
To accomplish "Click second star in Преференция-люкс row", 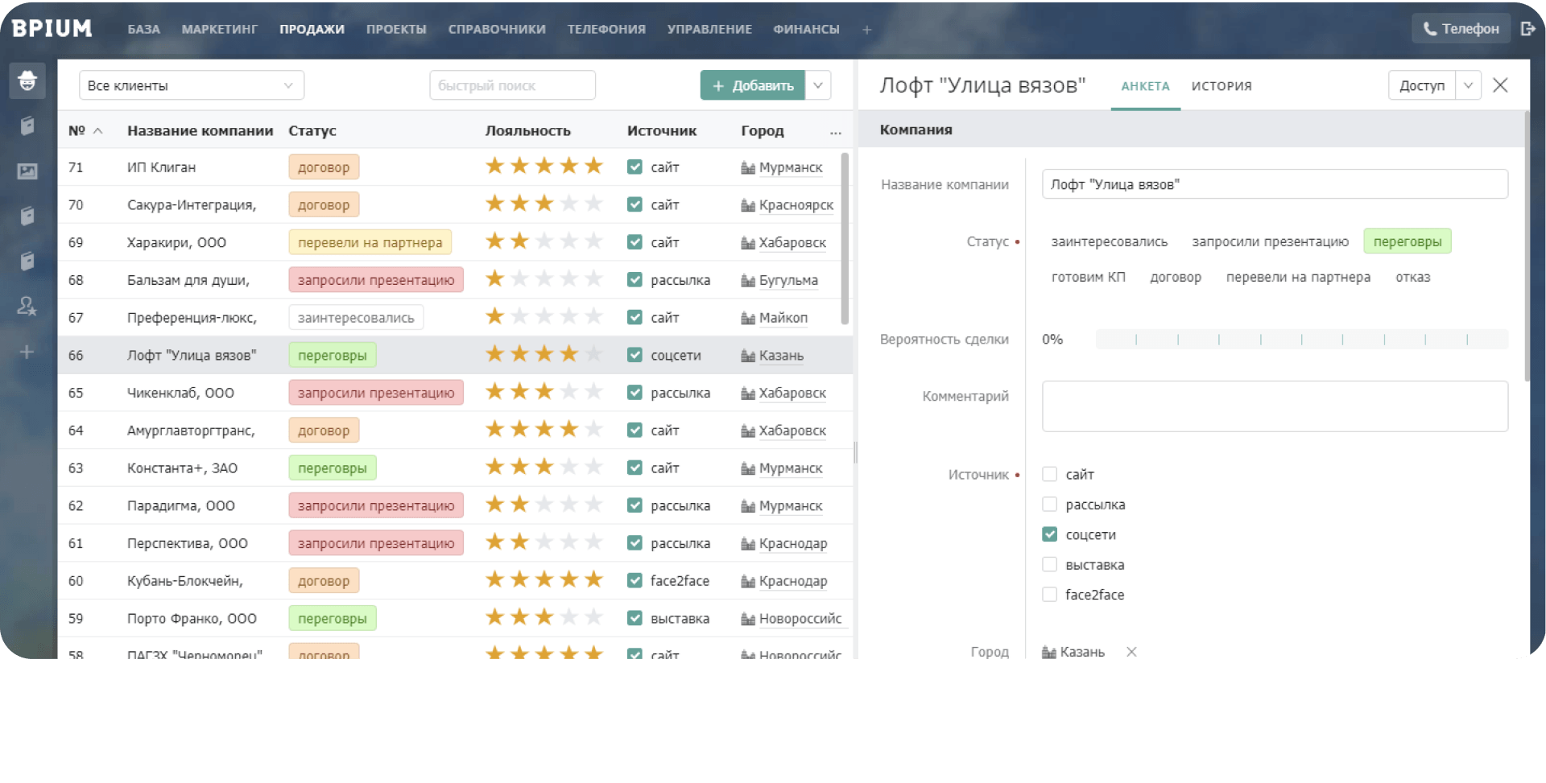I will 519,316.
